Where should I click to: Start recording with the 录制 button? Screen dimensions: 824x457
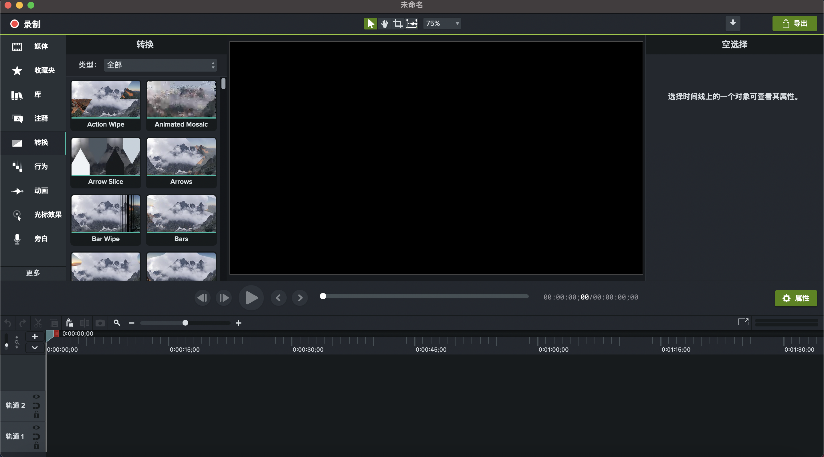point(25,24)
